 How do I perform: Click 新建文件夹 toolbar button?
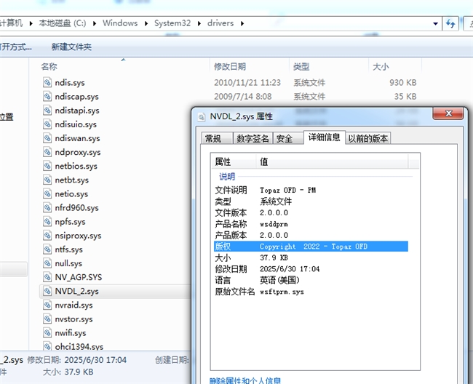click(71, 47)
